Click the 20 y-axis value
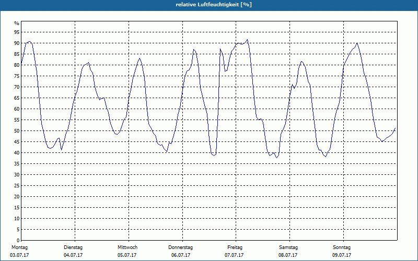The width and height of the screenshot is (418, 261). (17, 197)
